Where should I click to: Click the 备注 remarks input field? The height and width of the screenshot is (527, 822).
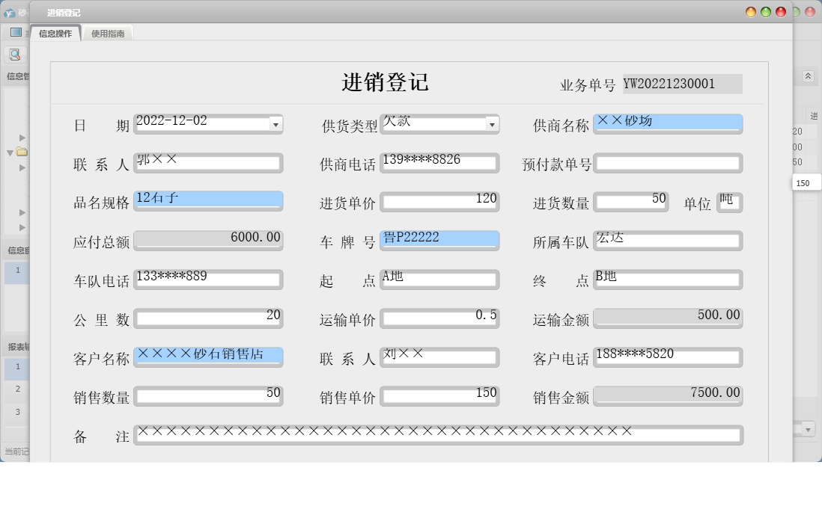438,434
